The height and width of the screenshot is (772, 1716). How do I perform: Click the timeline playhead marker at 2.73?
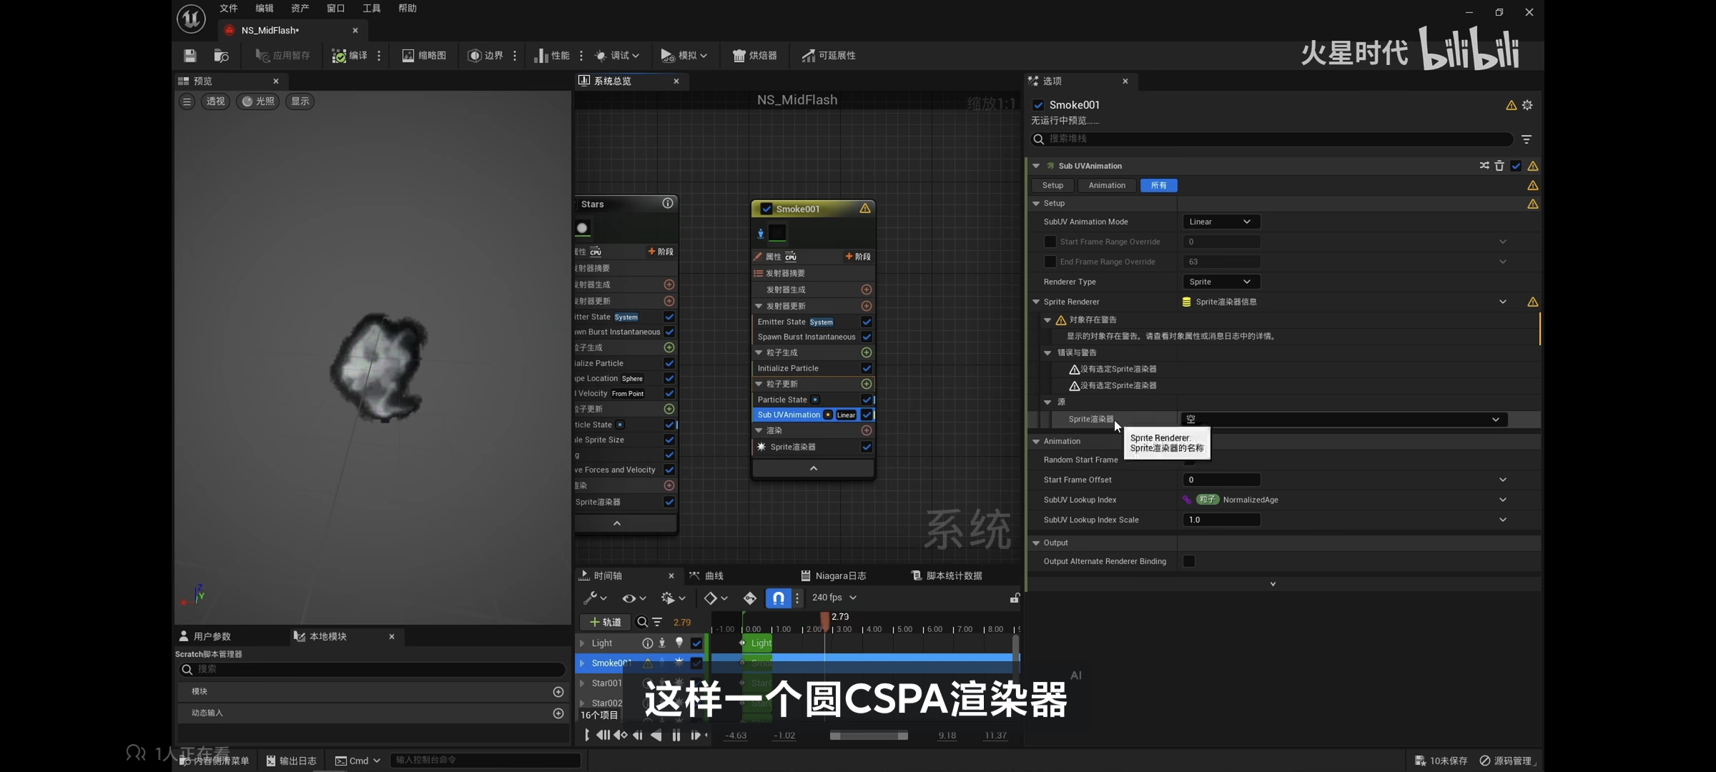click(x=824, y=620)
